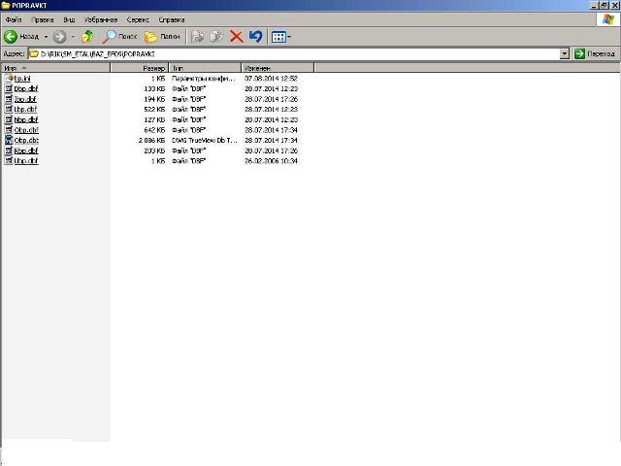This screenshot has height=466, width=621.
Task: Click the Переход (Go) button
Action: pyautogui.click(x=595, y=53)
